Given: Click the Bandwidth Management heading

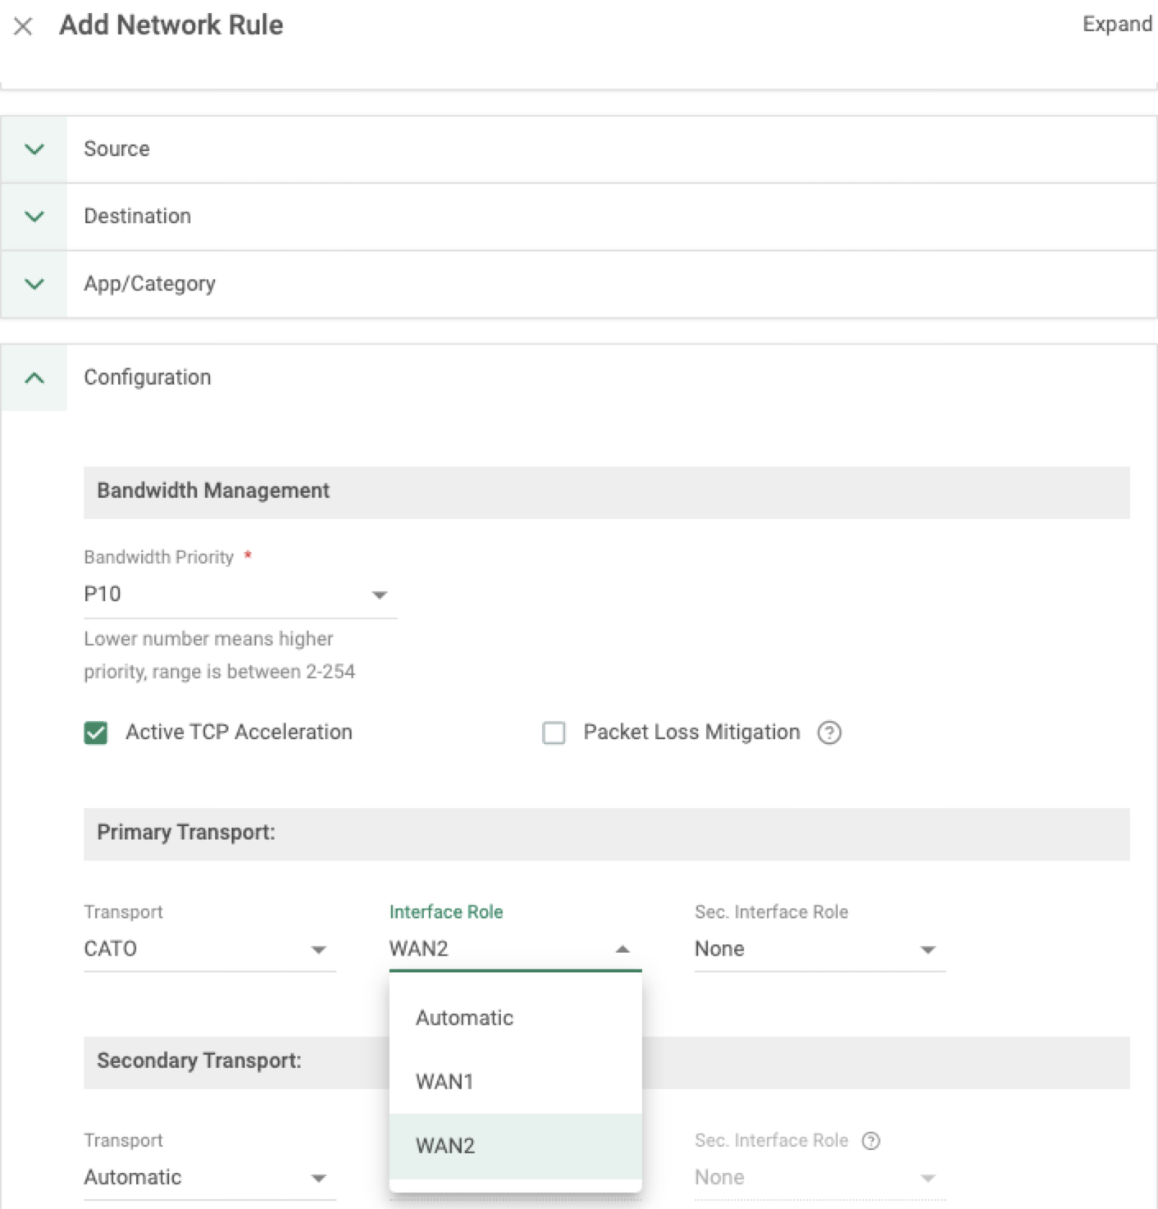Looking at the screenshot, I should point(213,490).
